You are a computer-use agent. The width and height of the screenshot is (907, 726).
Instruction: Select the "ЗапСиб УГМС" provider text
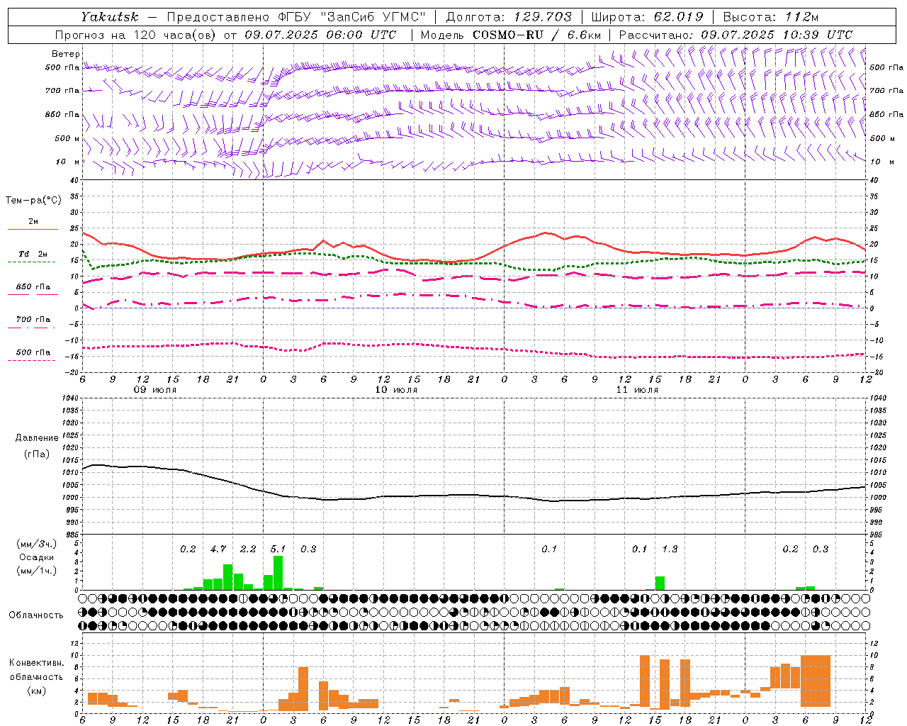click(x=374, y=17)
